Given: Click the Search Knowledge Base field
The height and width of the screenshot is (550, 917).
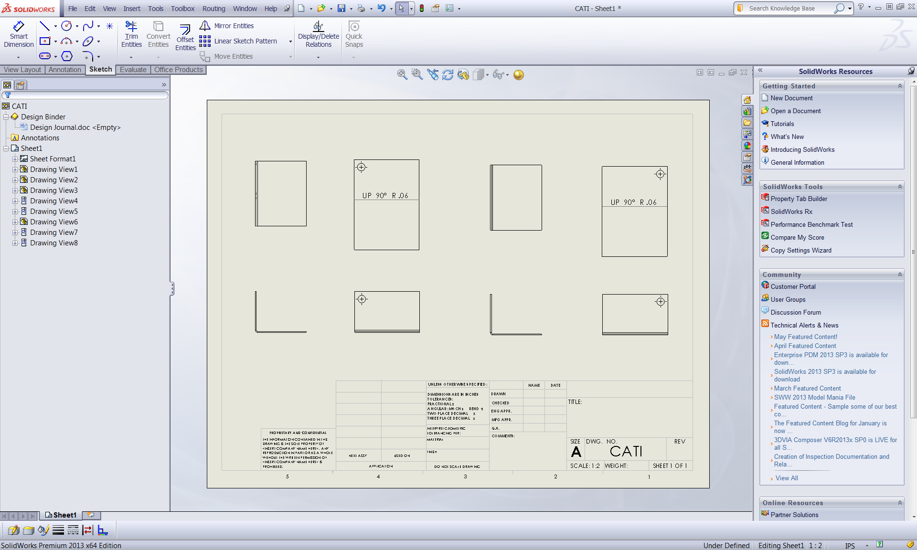Looking at the screenshot, I should pyautogui.click(x=790, y=9).
